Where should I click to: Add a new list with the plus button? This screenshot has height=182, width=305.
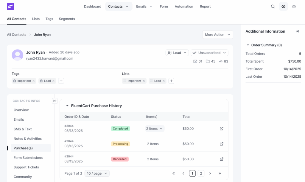pos(171,81)
